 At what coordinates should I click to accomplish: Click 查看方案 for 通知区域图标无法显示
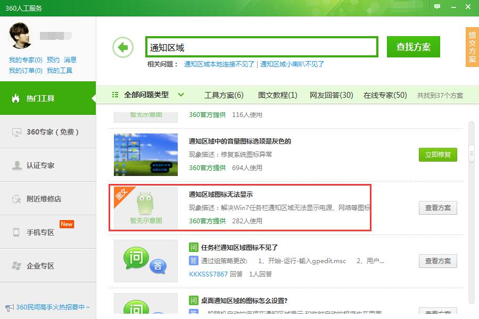tap(437, 208)
